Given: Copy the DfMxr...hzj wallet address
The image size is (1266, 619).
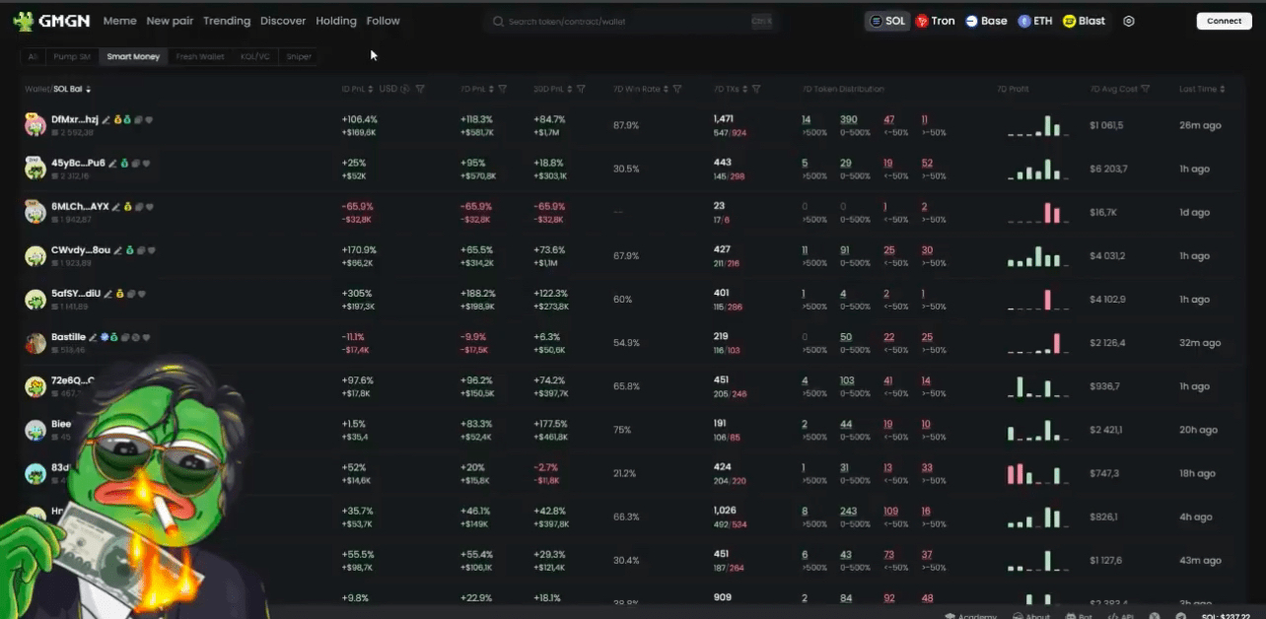Looking at the screenshot, I should [138, 119].
